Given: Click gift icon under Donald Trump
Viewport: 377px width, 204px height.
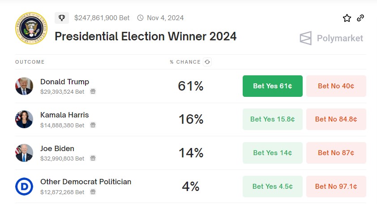Looking at the screenshot, I should pyautogui.click(x=93, y=91).
